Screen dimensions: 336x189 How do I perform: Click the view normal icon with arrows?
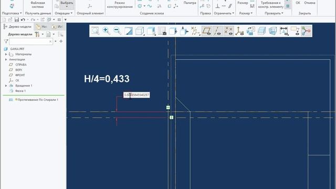coord(184,31)
